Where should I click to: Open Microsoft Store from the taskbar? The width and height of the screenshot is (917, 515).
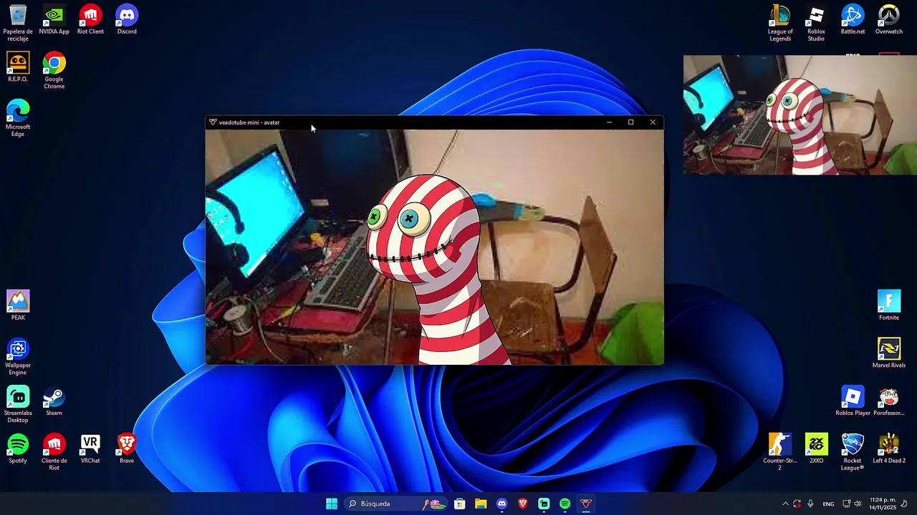tap(460, 504)
